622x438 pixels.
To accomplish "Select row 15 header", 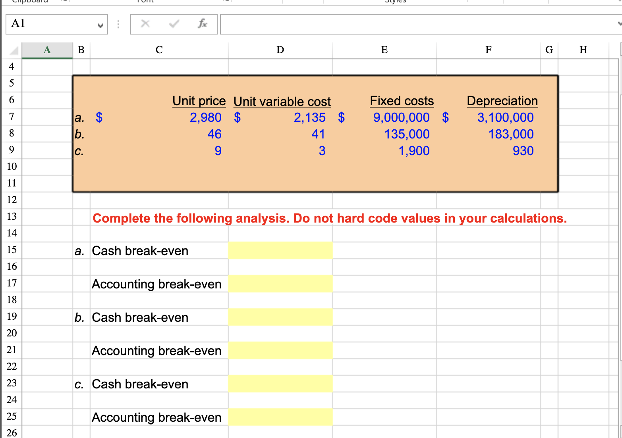I will (x=12, y=250).
